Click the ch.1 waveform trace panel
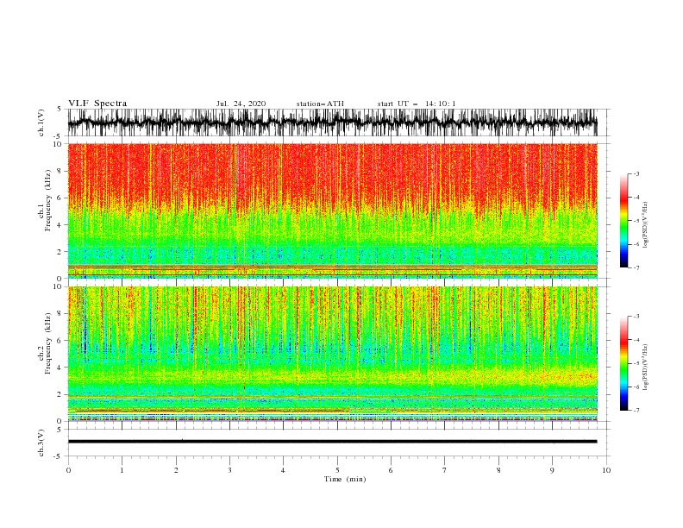This screenshot has height=528, width=683. (332, 123)
